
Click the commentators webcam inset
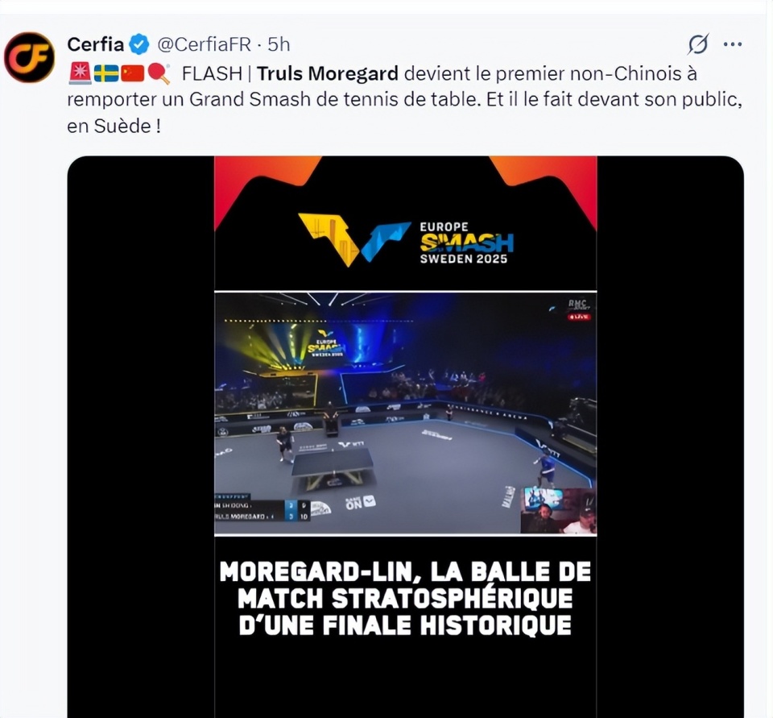(x=558, y=510)
